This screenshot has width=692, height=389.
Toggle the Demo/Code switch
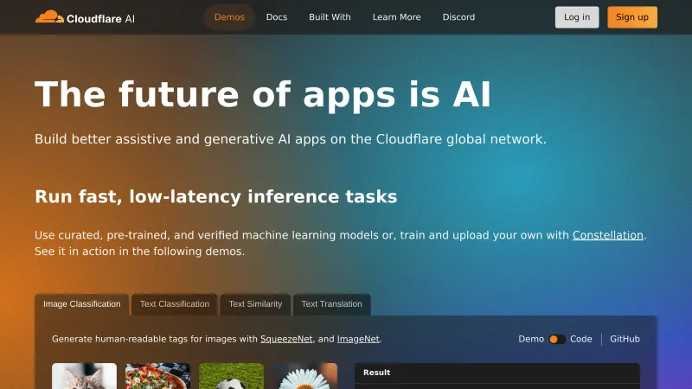pos(557,339)
